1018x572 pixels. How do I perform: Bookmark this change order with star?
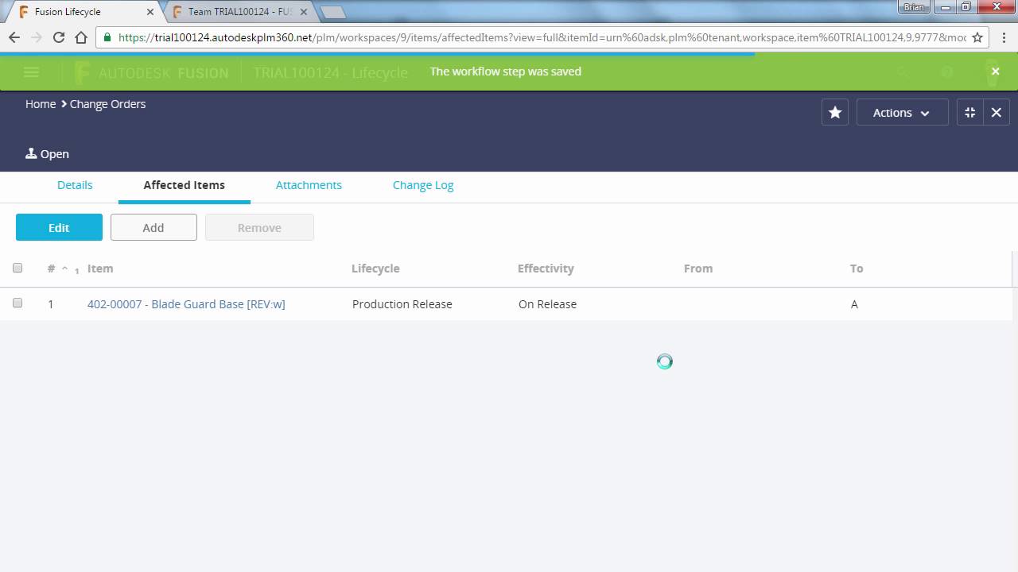coord(835,113)
